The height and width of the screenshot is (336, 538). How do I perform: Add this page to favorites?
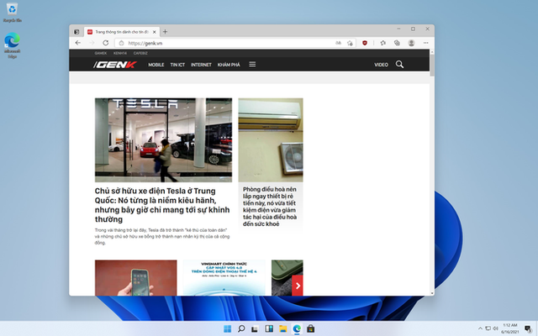tap(350, 43)
